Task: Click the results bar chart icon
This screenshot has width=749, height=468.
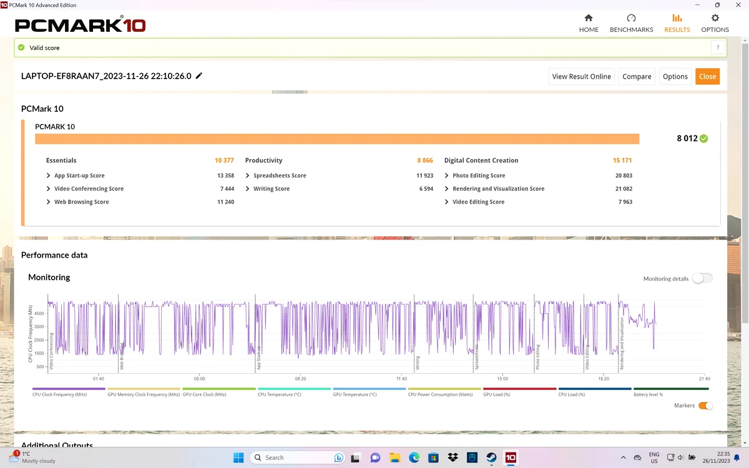Action: coord(677,18)
